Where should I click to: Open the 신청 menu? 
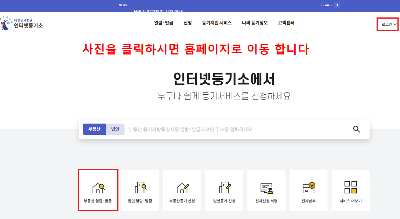[188, 23]
